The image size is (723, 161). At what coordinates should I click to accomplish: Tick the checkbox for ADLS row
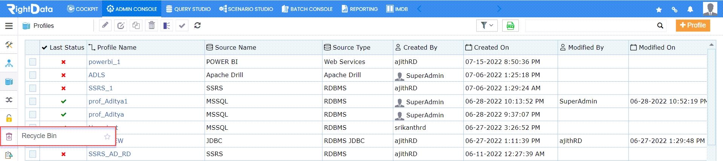[x=33, y=75]
